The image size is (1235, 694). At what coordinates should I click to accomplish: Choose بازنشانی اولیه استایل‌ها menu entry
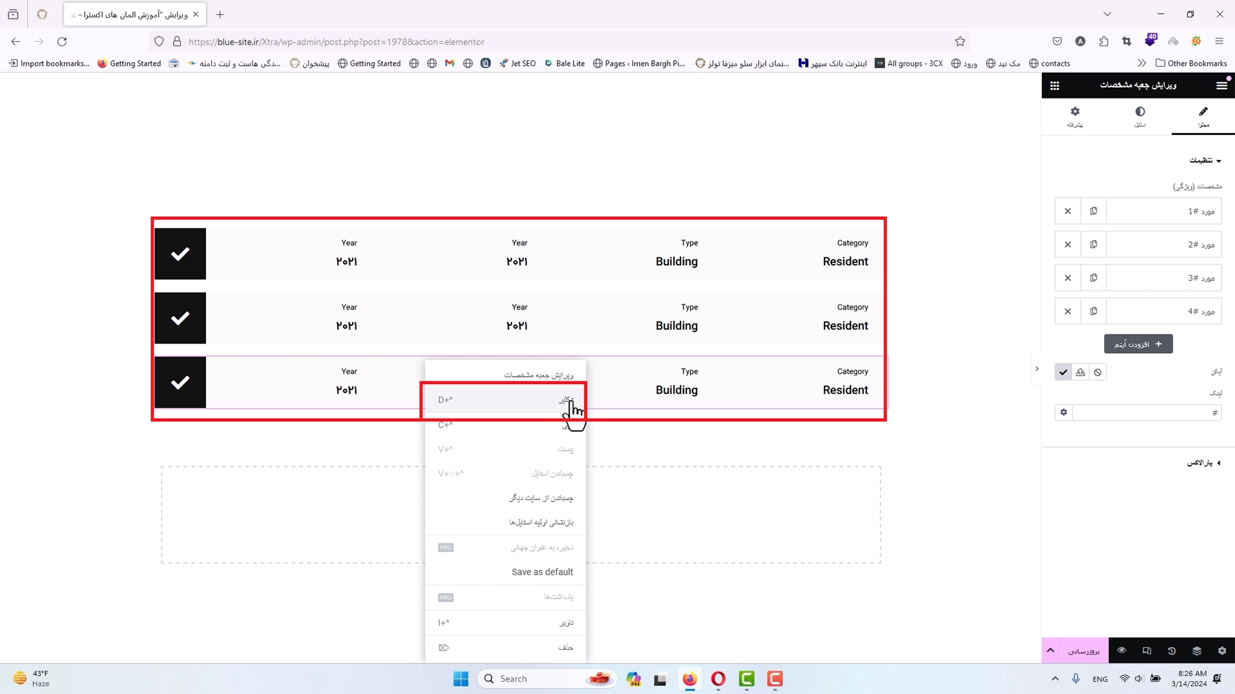[x=505, y=522]
